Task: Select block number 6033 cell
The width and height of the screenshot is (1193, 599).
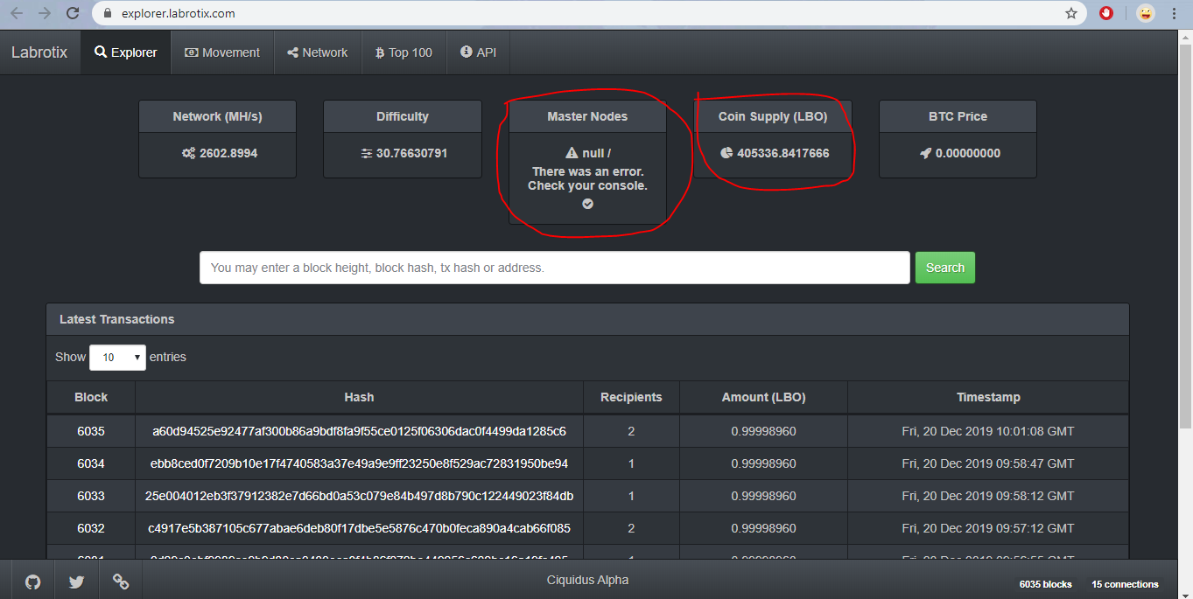Action: (x=91, y=496)
